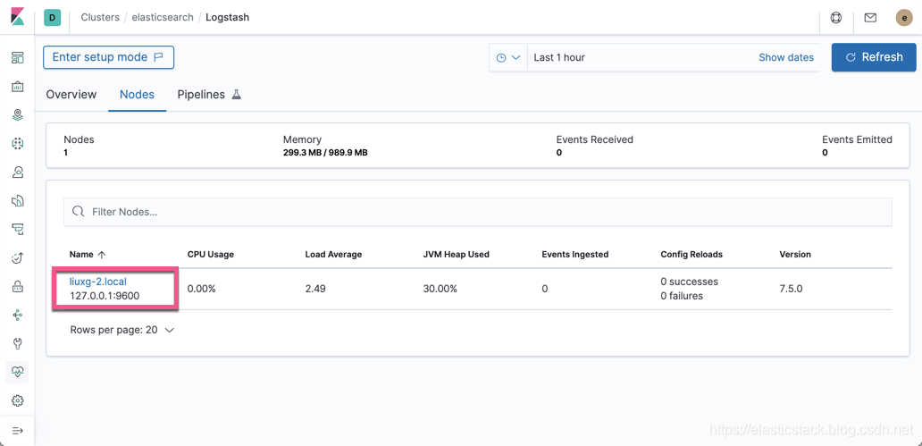Click the 2.49 load average value

point(315,289)
